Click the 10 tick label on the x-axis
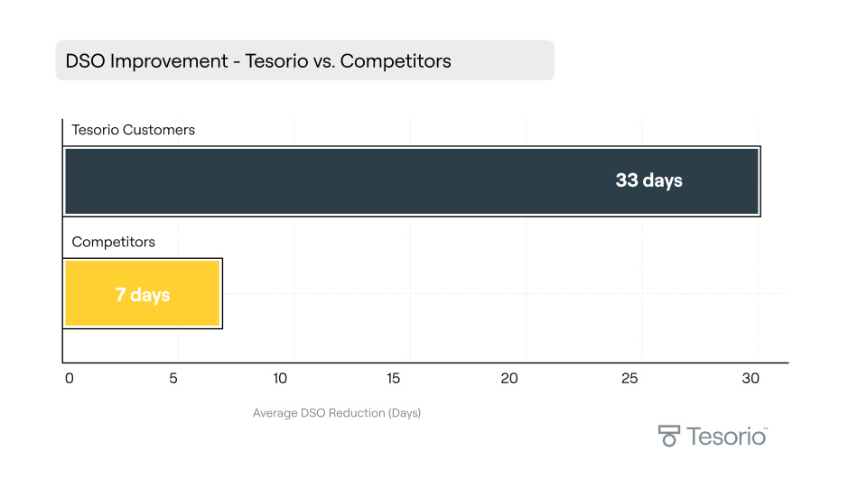Screen dimensions: 867x487 [x=280, y=379]
